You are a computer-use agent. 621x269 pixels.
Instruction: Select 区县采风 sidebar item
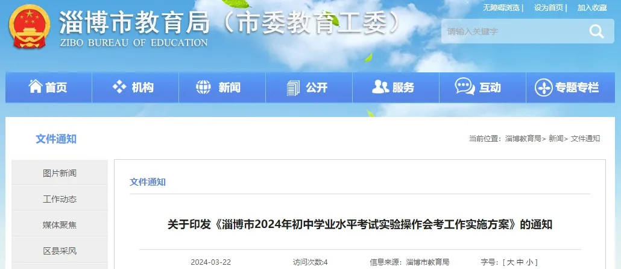click(x=60, y=251)
